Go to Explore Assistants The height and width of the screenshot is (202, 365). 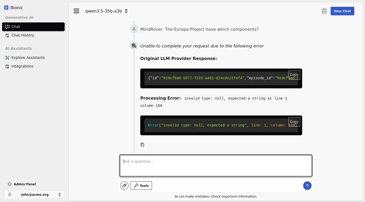(x=28, y=58)
